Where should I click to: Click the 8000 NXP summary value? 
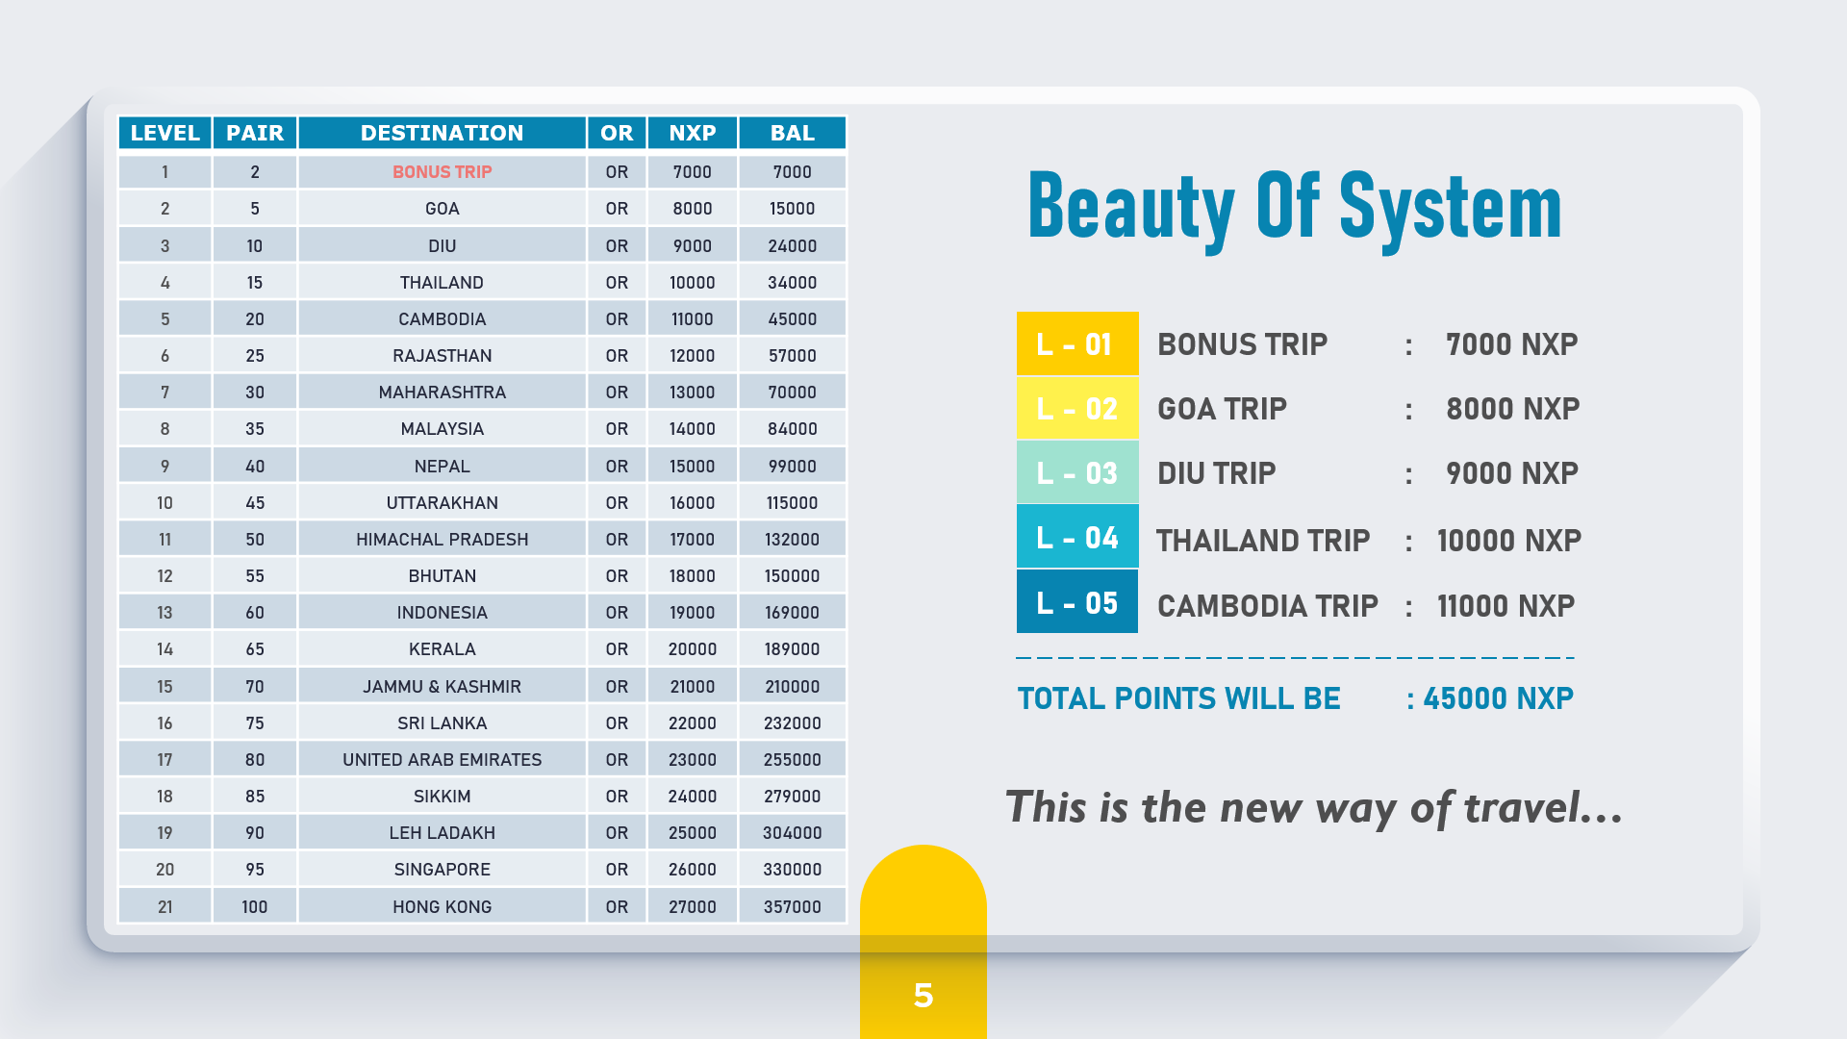(1513, 409)
